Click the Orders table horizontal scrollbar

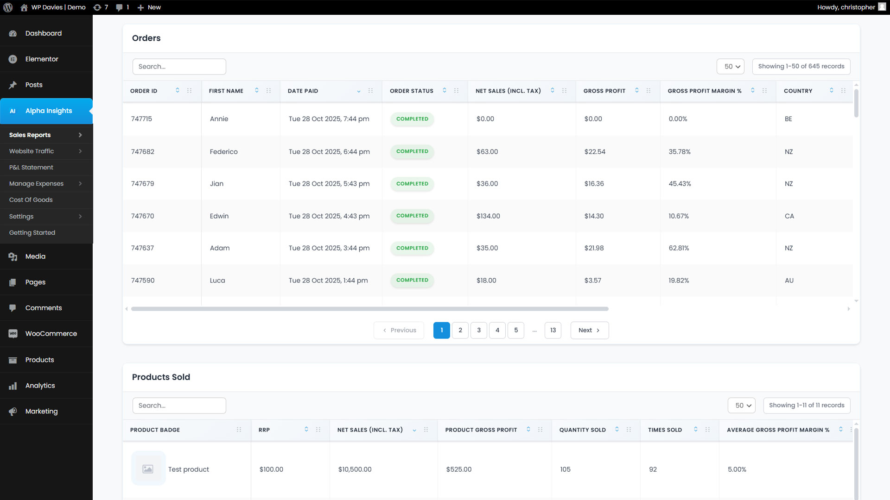point(369,309)
